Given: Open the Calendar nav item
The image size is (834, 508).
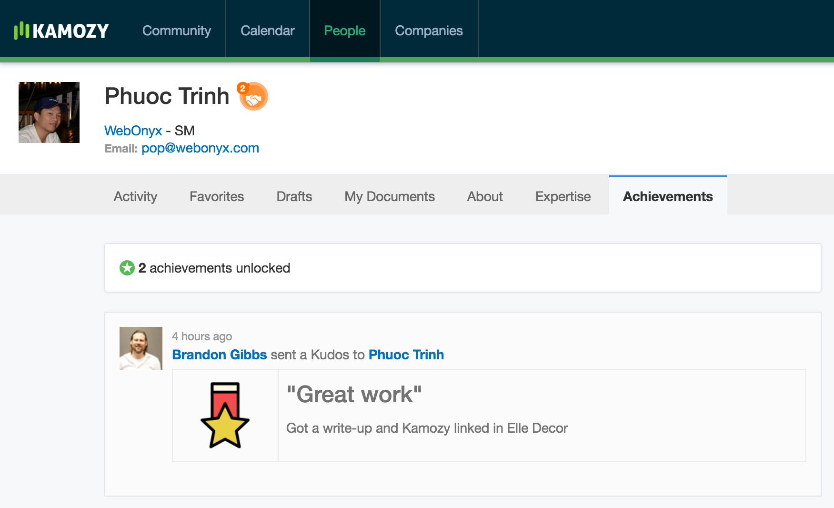Looking at the screenshot, I should 268,30.
